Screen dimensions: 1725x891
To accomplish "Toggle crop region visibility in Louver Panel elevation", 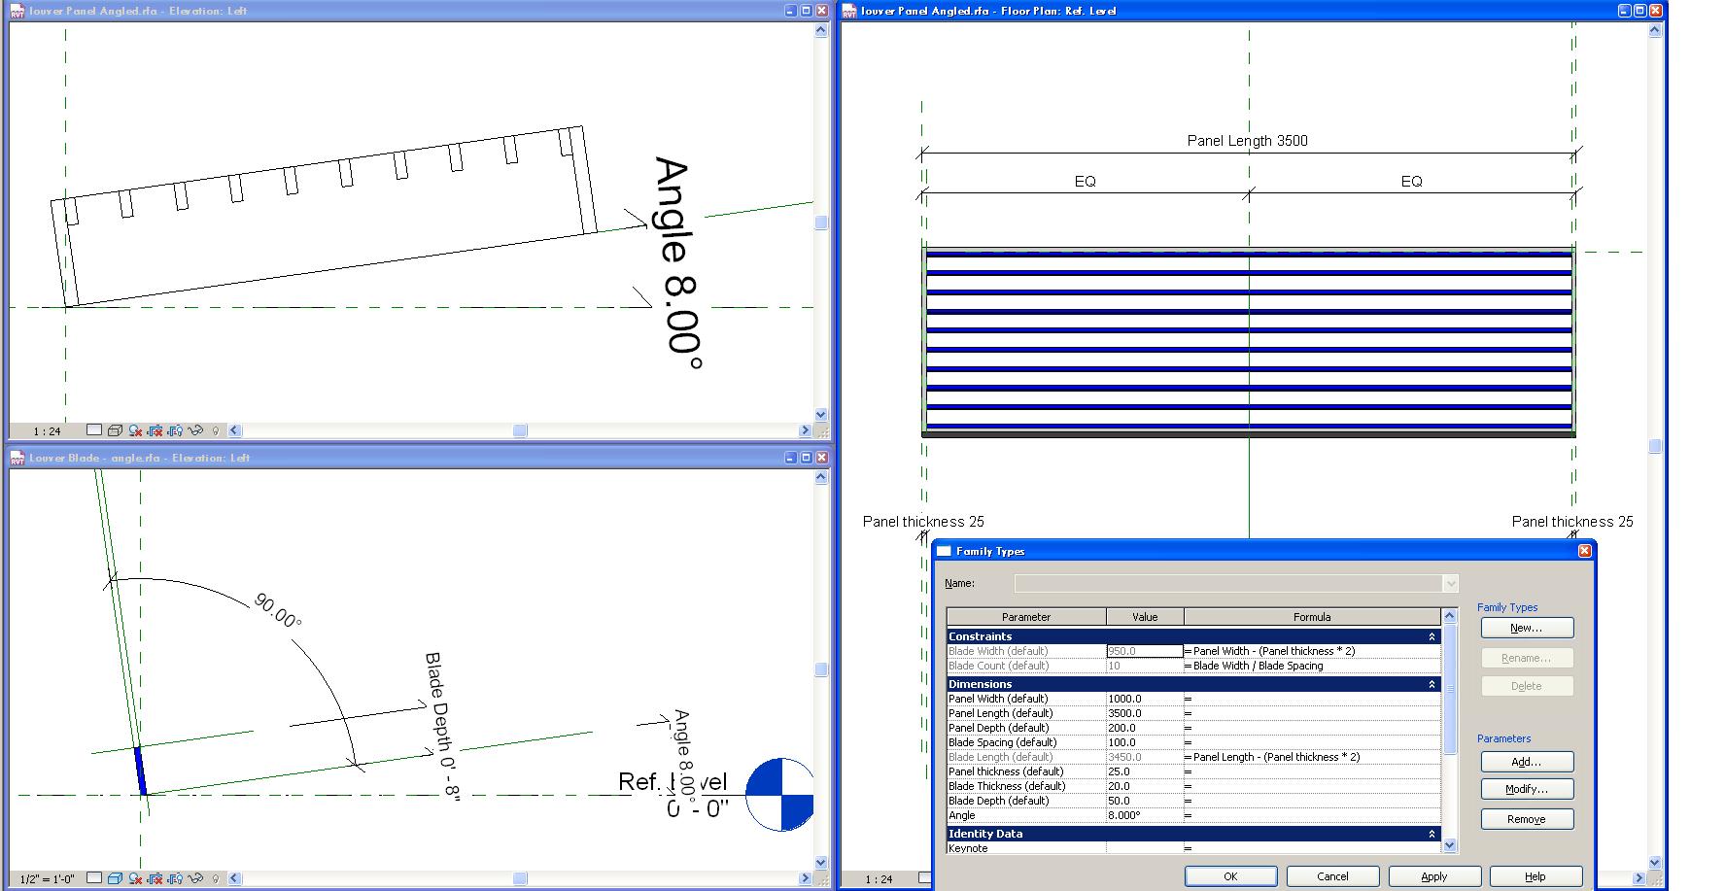I will pyautogui.click(x=176, y=430).
